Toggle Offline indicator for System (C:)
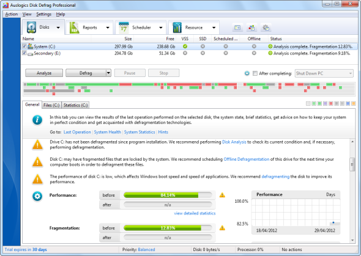Image resolution: width=361 pixels, height=256 pixels. (254, 46)
